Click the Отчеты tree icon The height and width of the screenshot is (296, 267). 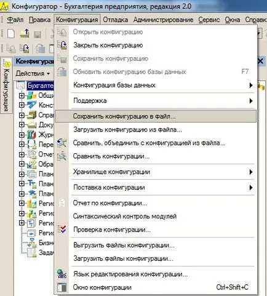(x=32, y=154)
